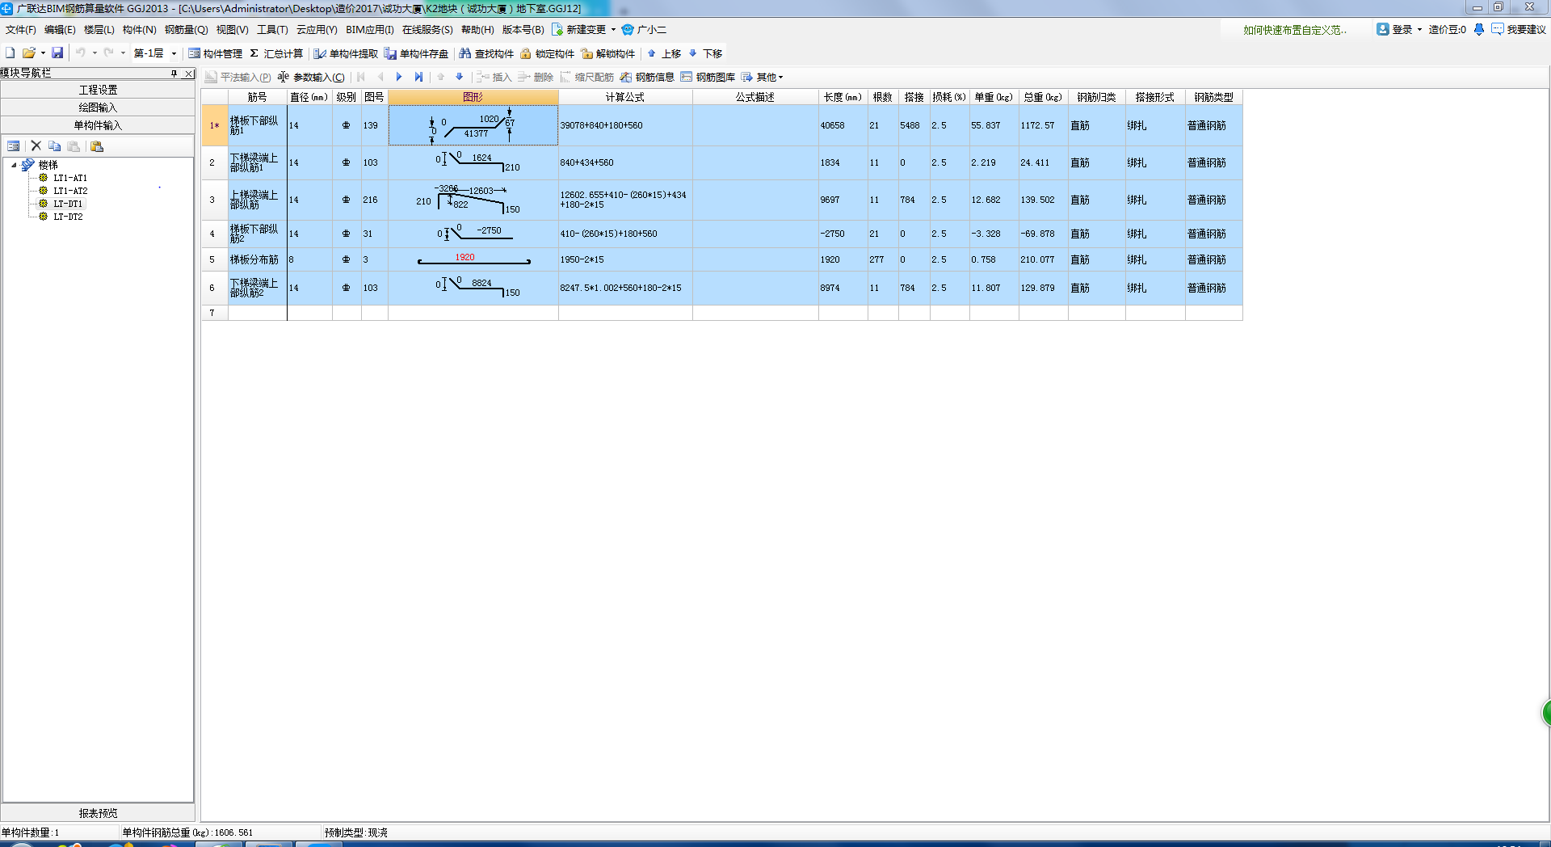Open 在线服务(S) menu

(427, 30)
